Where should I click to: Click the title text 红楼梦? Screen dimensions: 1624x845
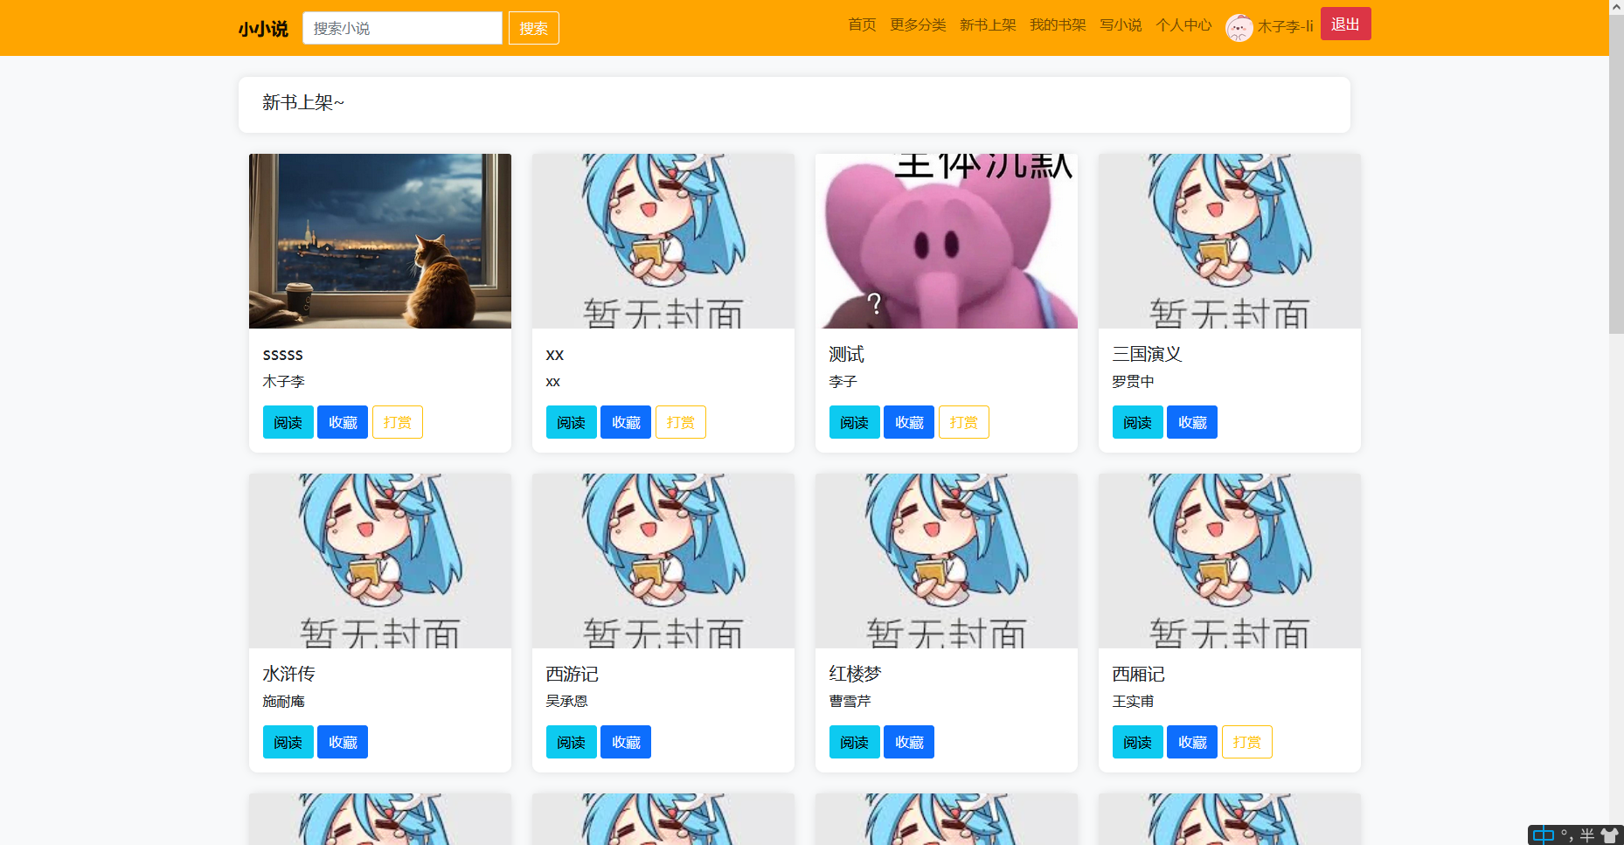pos(855,674)
